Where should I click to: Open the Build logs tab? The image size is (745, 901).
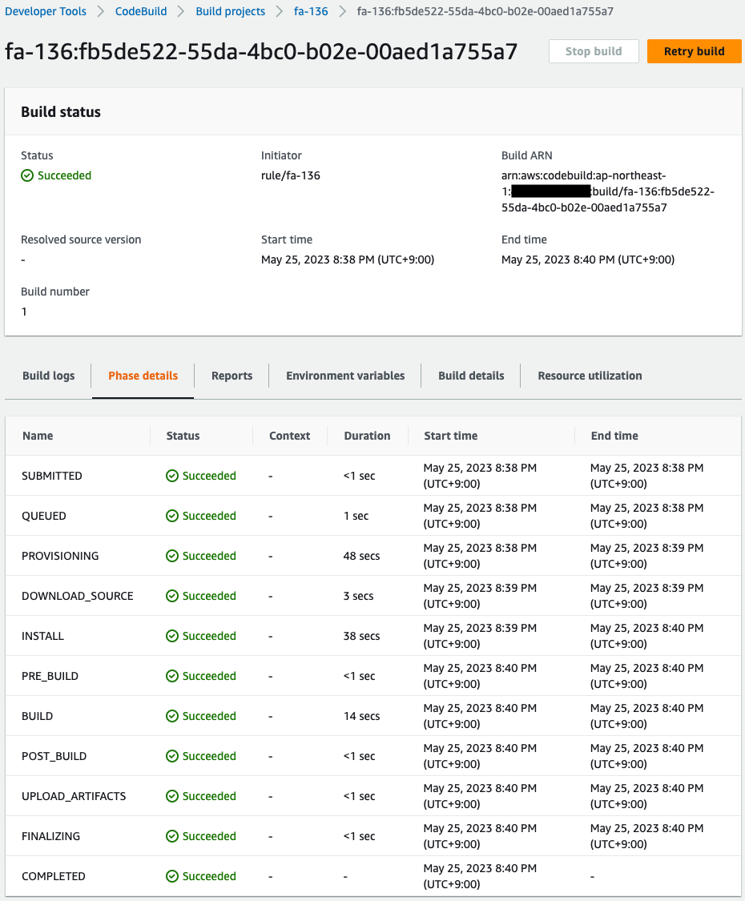(x=48, y=376)
